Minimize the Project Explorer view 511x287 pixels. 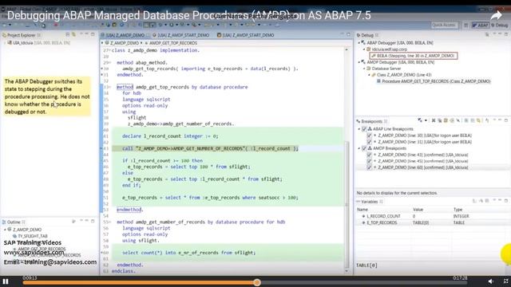click(87, 33)
